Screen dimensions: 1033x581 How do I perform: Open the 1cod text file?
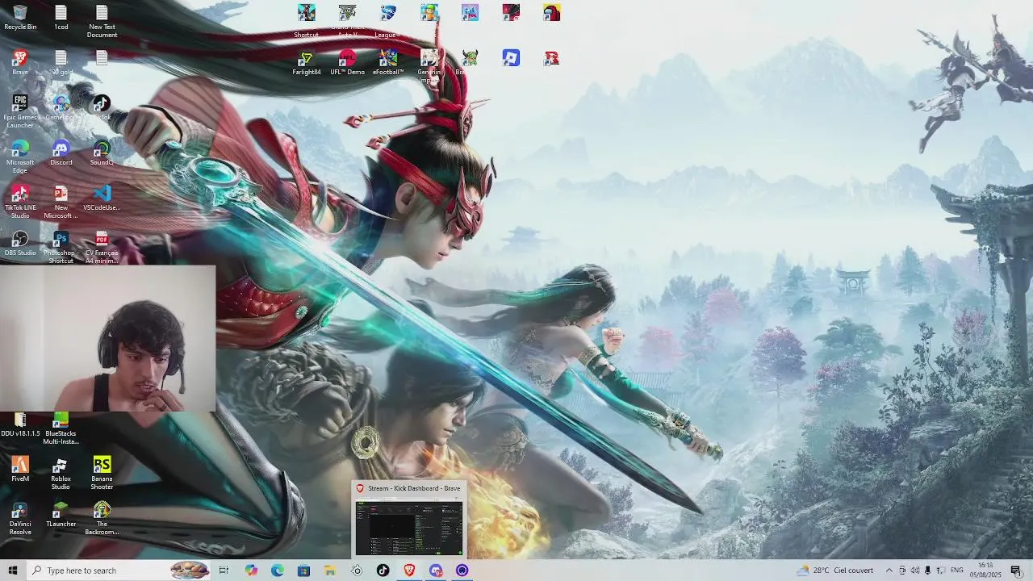[61, 17]
